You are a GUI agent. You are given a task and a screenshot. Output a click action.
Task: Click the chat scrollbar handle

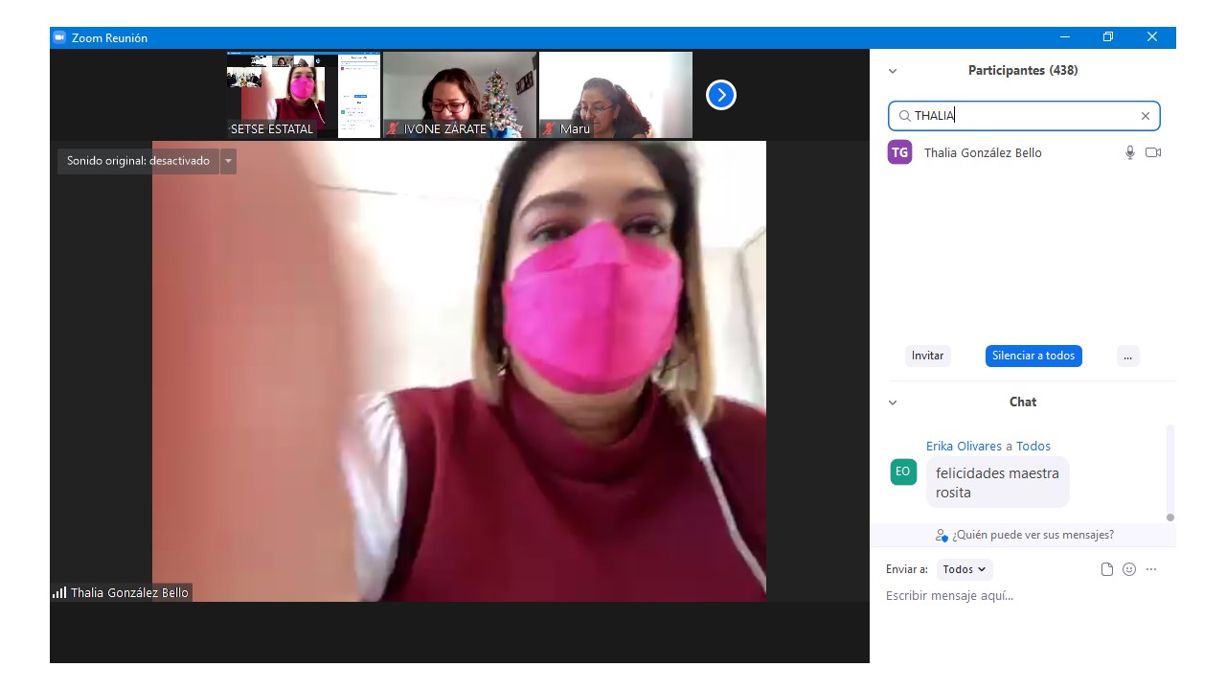(1169, 517)
